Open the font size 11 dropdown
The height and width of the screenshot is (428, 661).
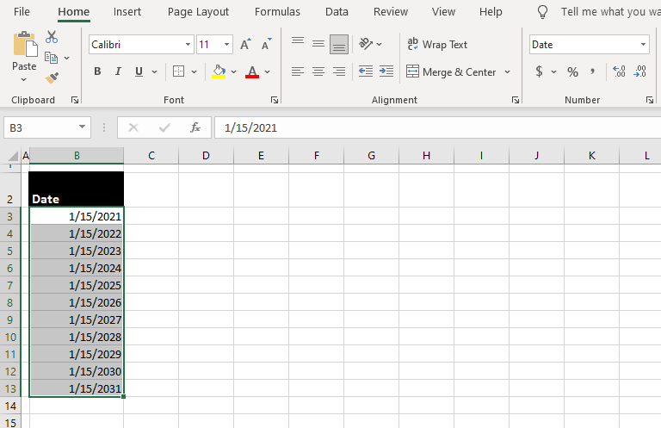[x=227, y=44]
